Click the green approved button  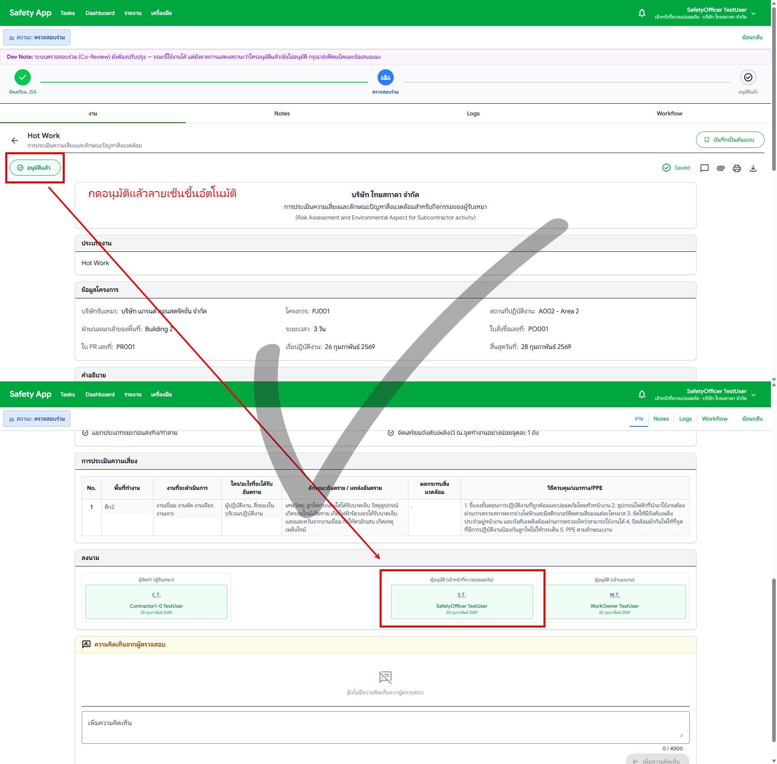click(35, 168)
